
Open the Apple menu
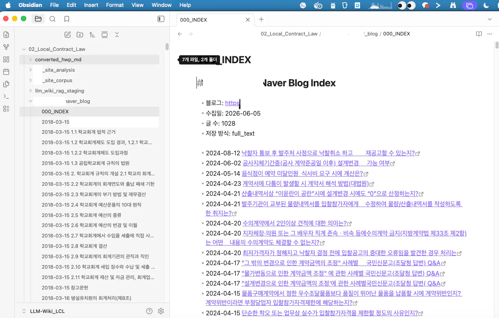coord(8,5)
